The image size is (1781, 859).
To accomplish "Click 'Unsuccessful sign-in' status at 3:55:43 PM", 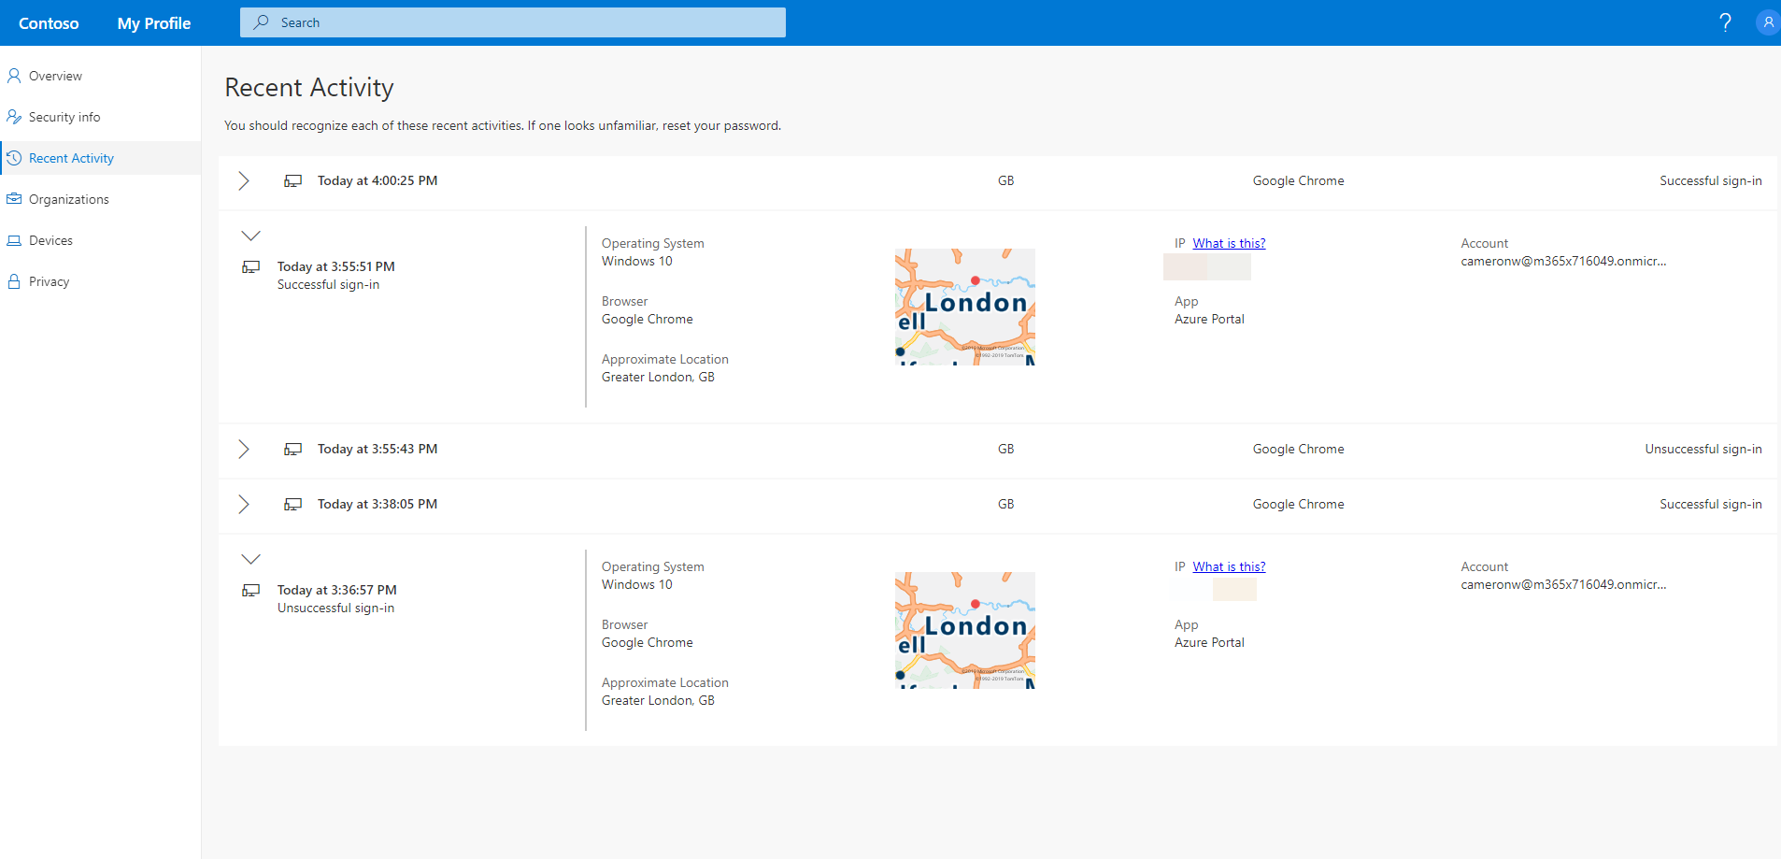I will (x=1703, y=449).
